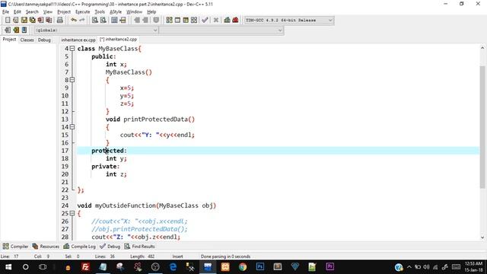
Task: Click 'Done parsing in 0 seconds' status text
Action: (225, 256)
